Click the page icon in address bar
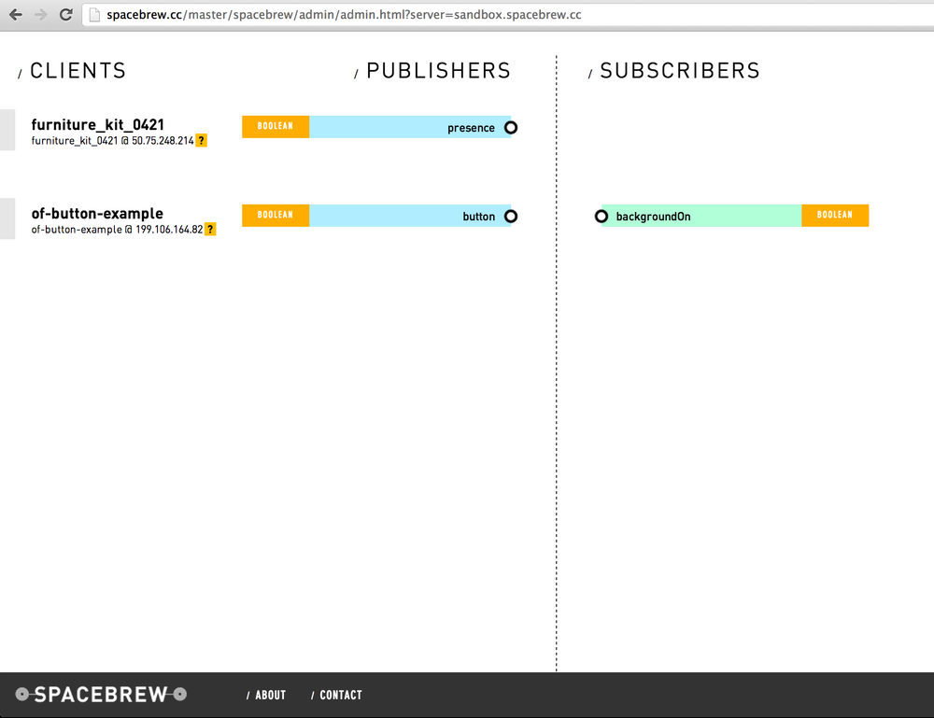The height and width of the screenshot is (718, 934). pyautogui.click(x=94, y=15)
